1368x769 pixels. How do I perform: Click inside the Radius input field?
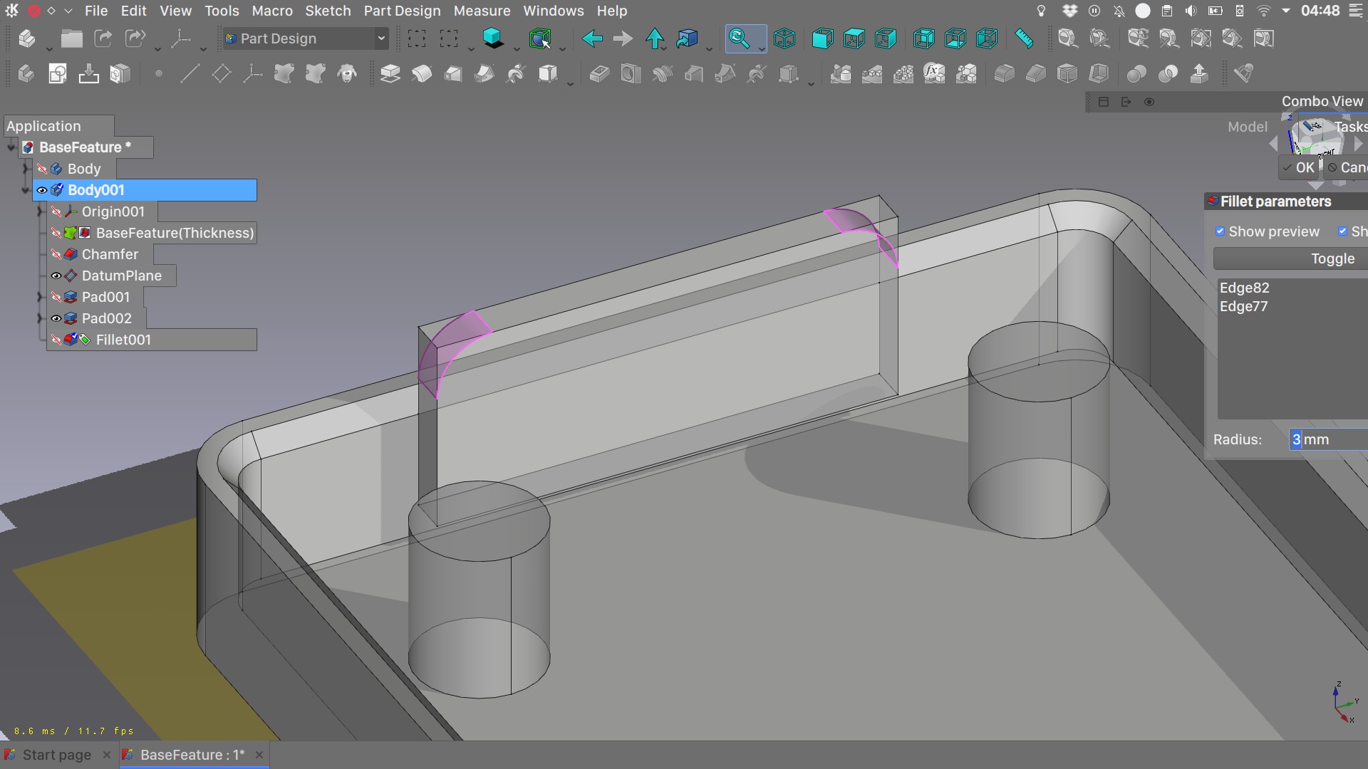point(1322,439)
